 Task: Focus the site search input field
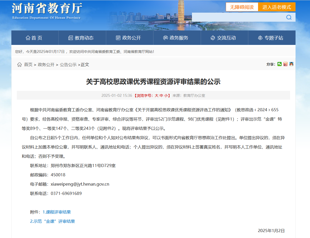(x=238, y=17)
